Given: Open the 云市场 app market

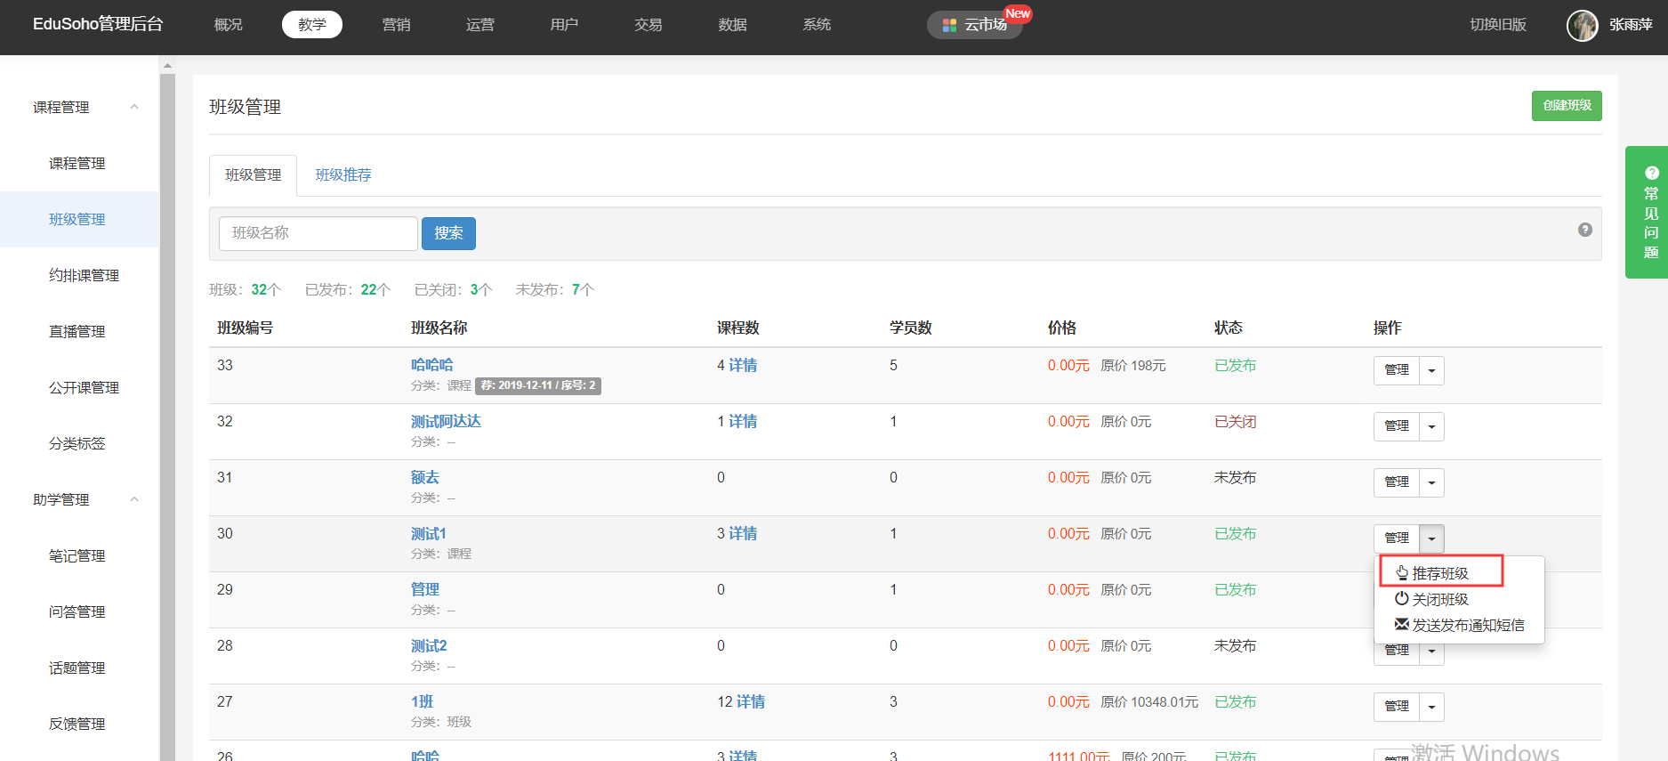Looking at the screenshot, I should (x=975, y=25).
